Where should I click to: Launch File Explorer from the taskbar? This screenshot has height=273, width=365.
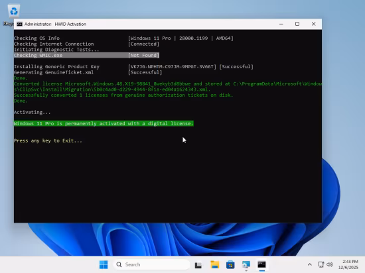pos(214,264)
